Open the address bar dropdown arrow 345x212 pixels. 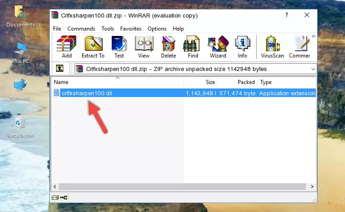313,69
